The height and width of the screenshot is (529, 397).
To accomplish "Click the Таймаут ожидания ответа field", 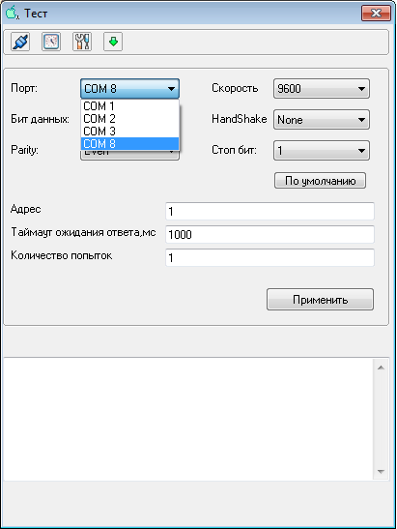I will coord(269,234).
